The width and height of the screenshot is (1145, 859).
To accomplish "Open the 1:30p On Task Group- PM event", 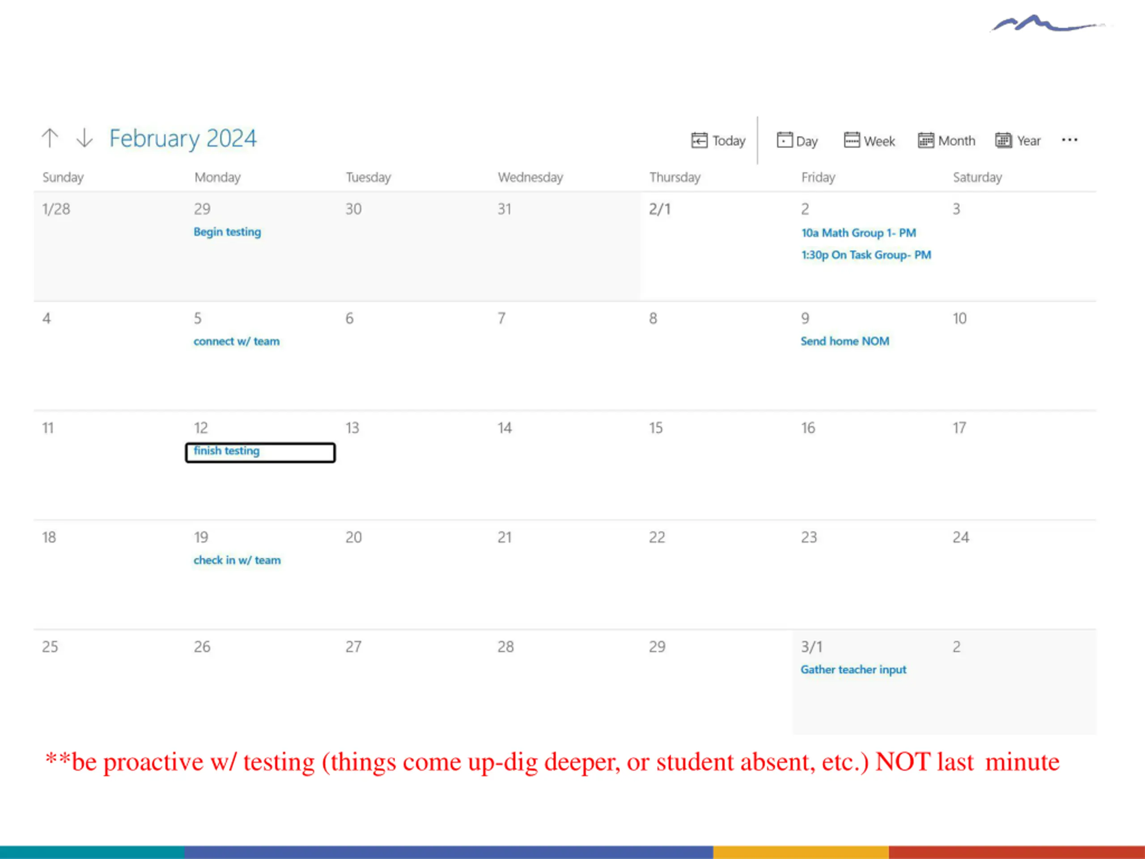I will [866, 255].
